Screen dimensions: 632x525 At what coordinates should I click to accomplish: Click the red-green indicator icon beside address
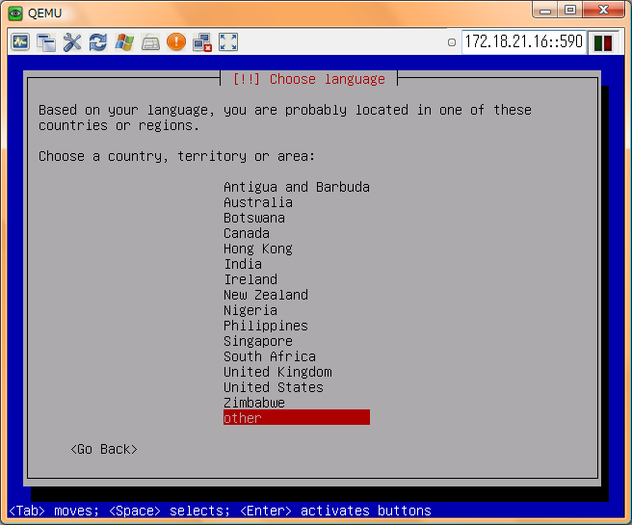[x=603, y=42]
